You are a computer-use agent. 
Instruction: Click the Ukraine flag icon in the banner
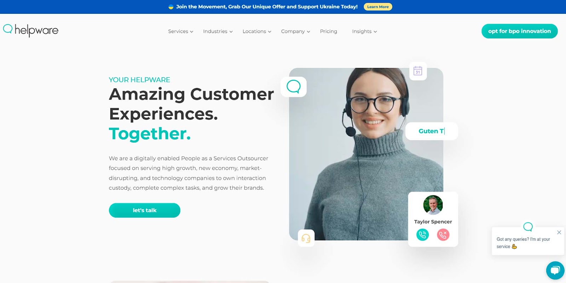click(171, 7)
